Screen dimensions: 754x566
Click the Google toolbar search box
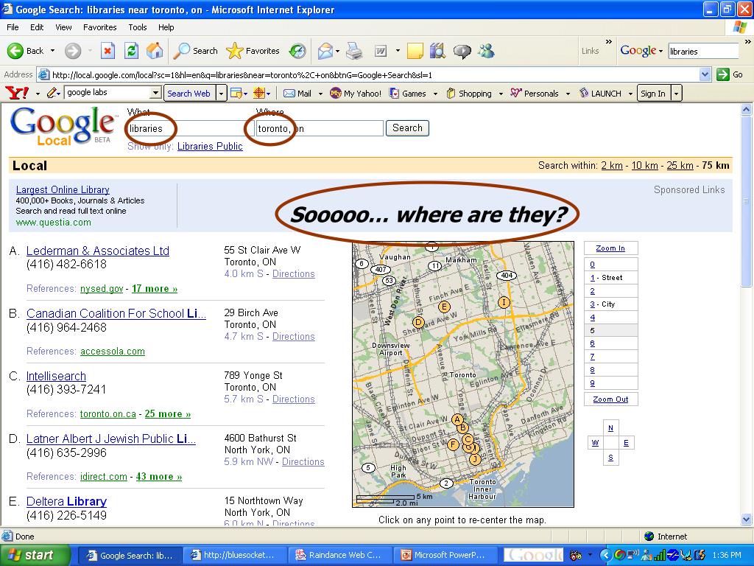[x=703, y=51]
